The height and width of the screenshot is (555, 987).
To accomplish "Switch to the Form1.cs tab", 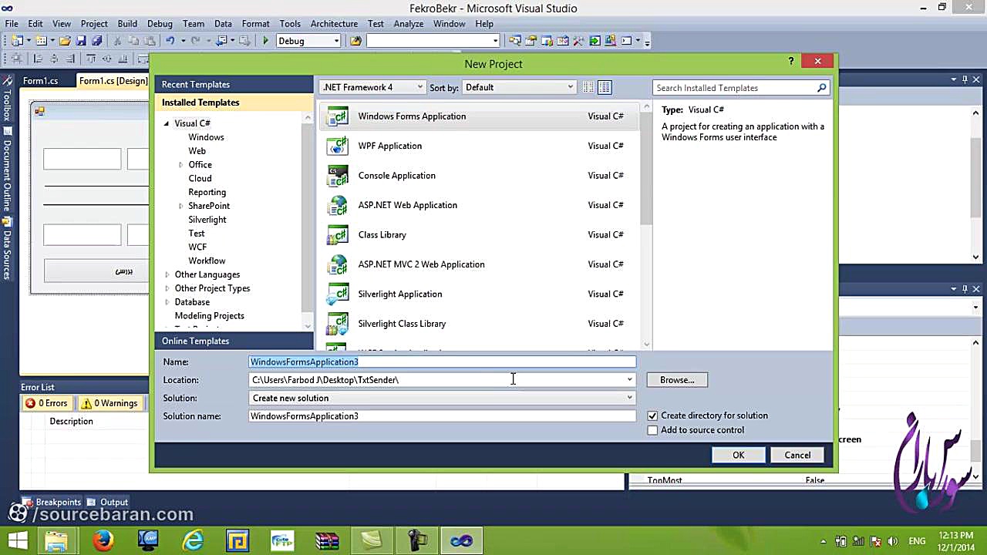I will click(x=40, y=81).
